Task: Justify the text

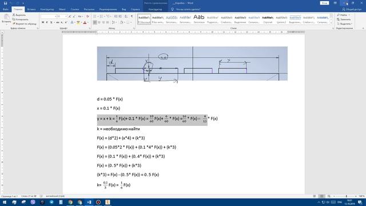Action: pos(108,22)
